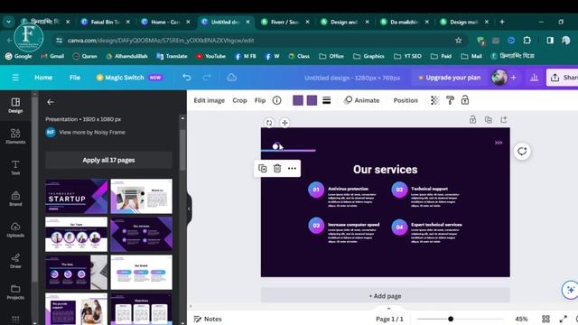Viewport: 578px width, 325px height.
Task: Open the Notes panel
Action: pyautogui.click(x=208, y=319)
